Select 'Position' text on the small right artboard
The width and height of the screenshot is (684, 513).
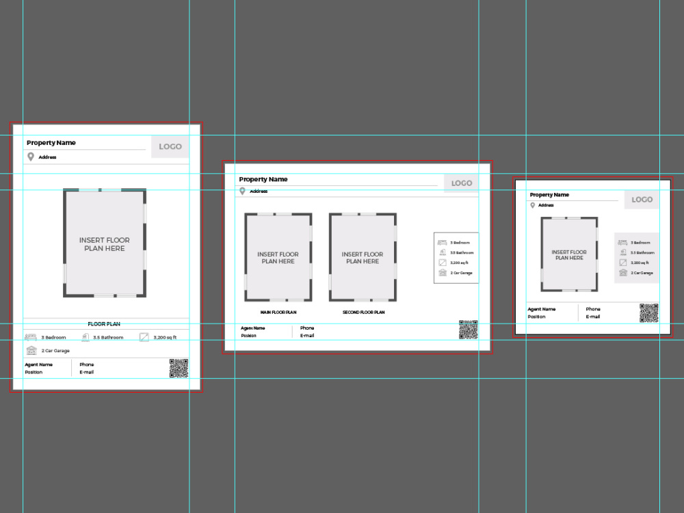click(x=536, y=317)
